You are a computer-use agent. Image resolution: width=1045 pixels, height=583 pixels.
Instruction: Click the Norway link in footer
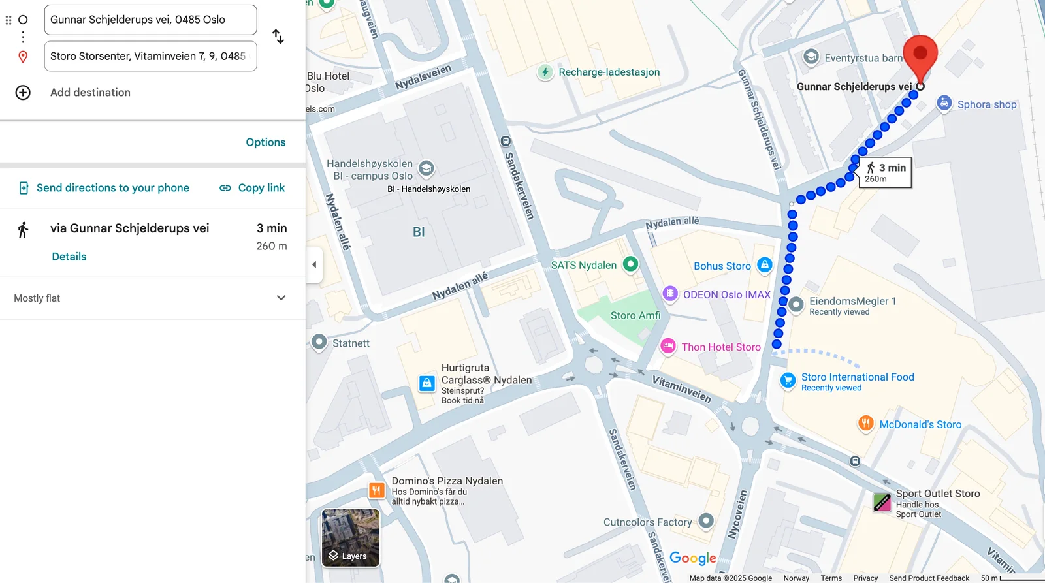(x=796, y=578)
